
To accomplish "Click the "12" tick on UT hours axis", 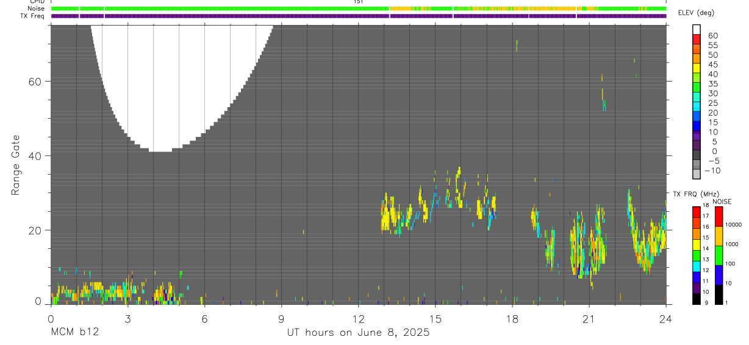I will [x=358, y=318].
